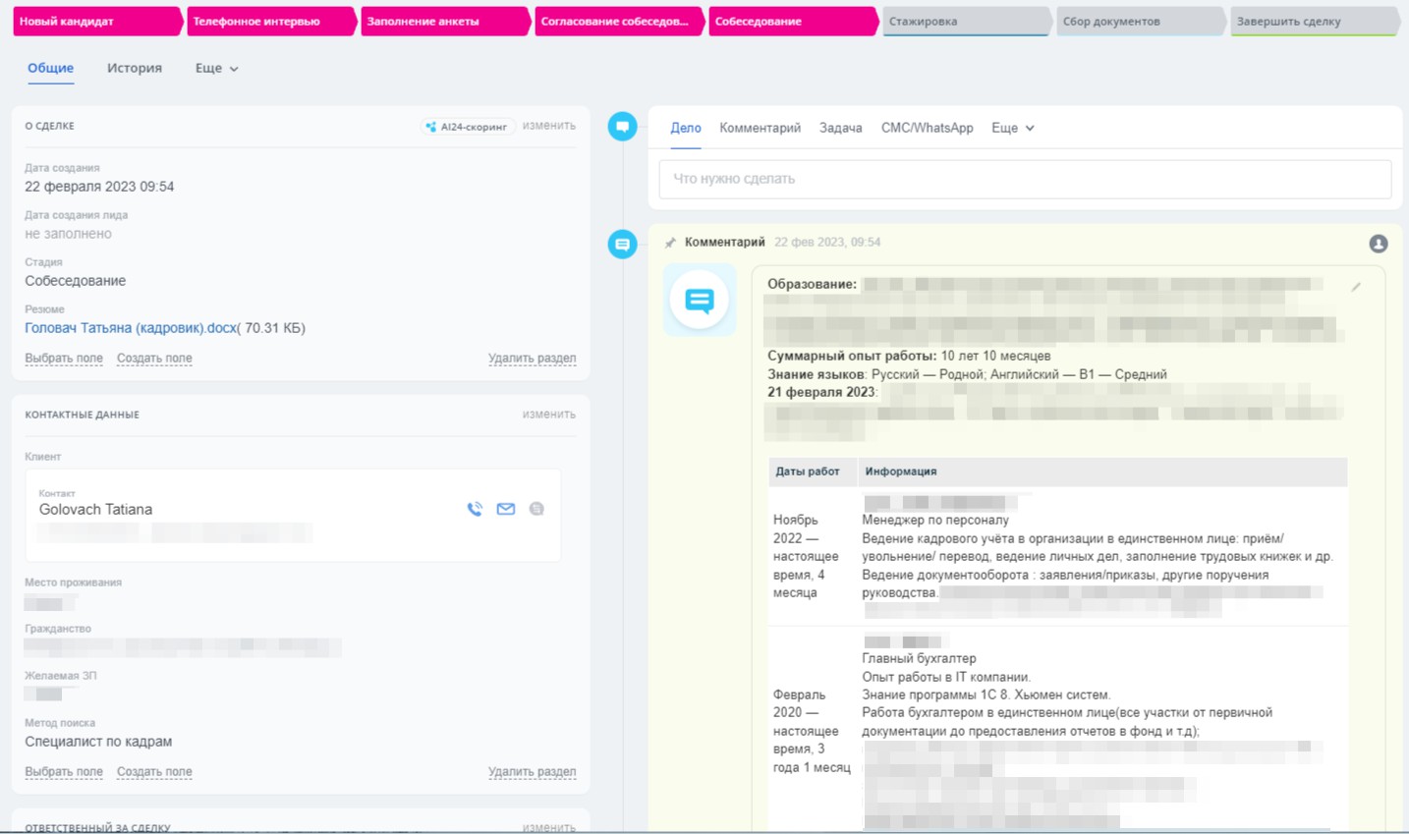This screenshot has width=1409, height=834.
Task: Click the AI24-скоринг badge
Action: click(x=467, y=127)
